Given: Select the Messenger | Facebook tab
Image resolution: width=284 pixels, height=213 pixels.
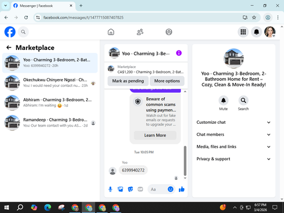Looking at the screenshot, I should tap(43, 6).
